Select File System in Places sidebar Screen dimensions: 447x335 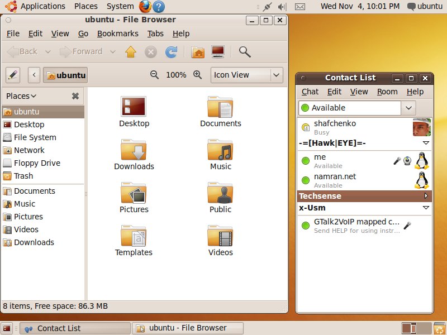(x=35, y=137)
